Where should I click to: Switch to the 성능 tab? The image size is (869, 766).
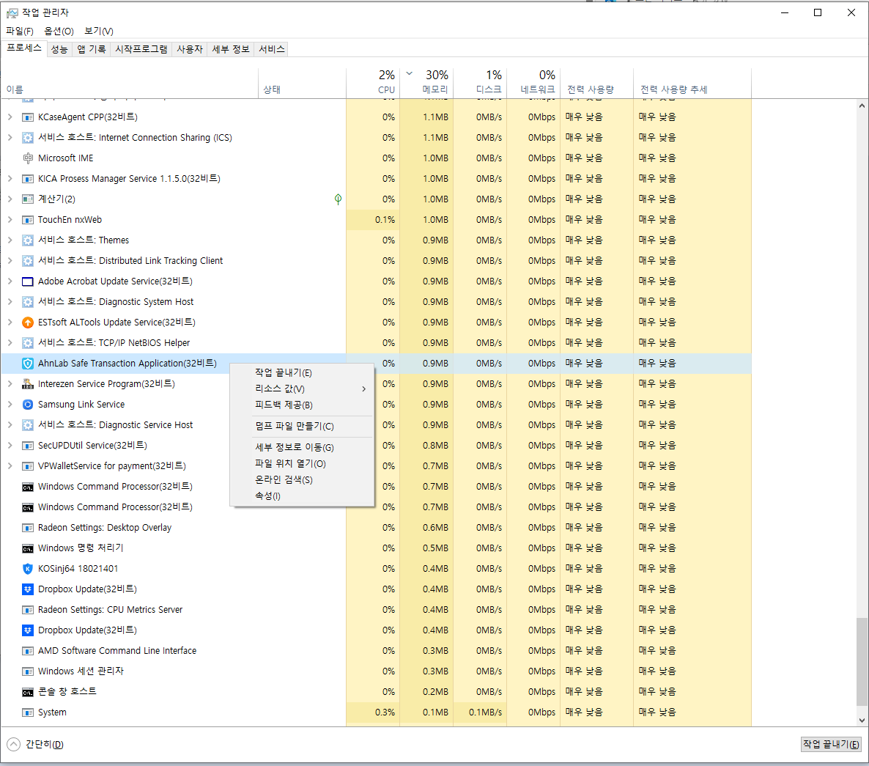(59, 49)
